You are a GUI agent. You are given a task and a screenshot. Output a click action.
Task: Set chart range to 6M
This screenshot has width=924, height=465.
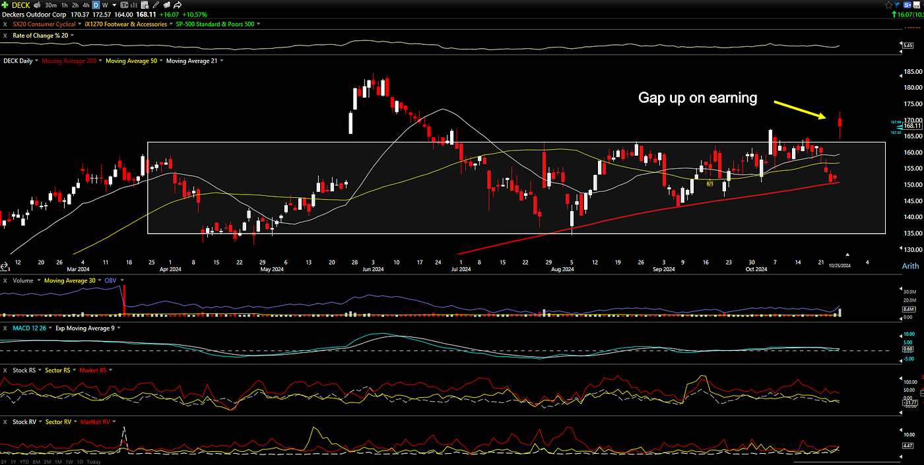pyautogui.click(x=36, y=462)
